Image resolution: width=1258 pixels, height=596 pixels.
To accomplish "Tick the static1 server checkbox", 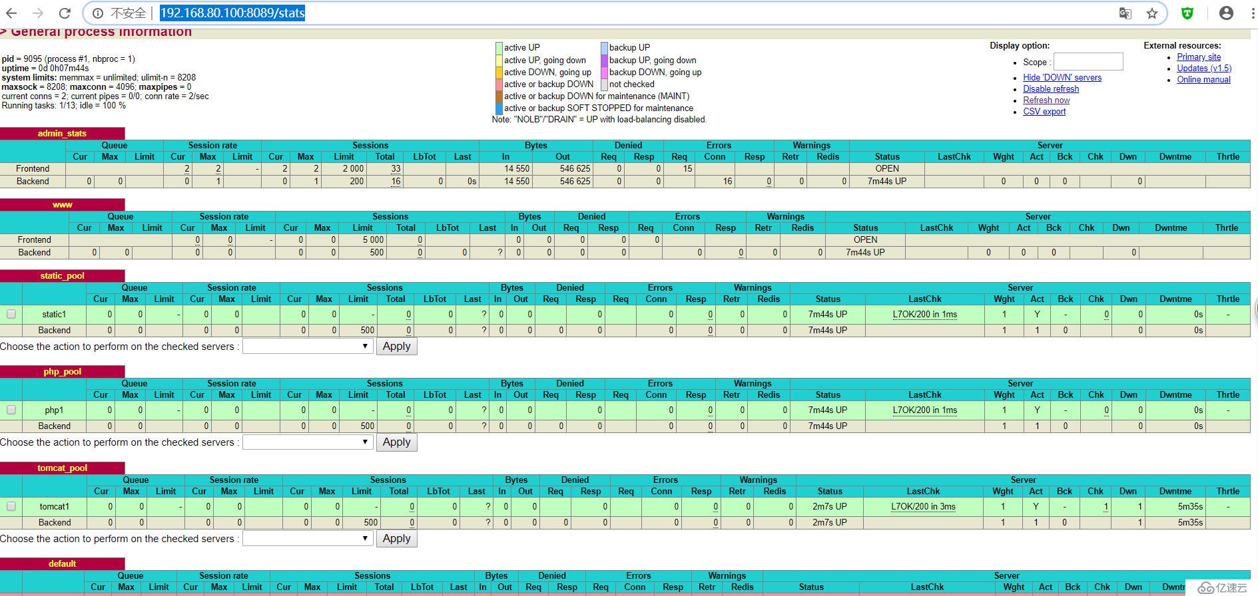I will [x=11, y=314].
